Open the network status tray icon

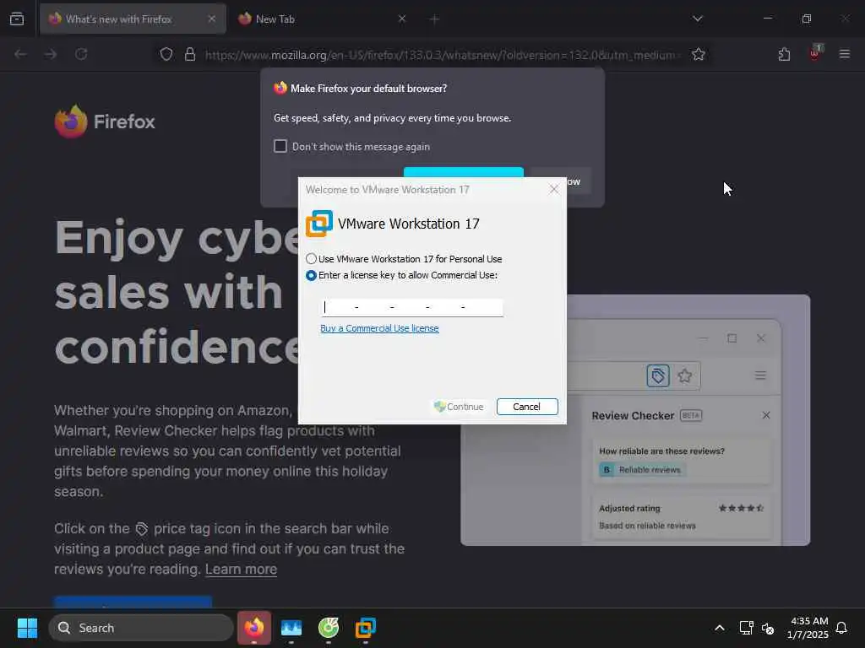(746, 628)
